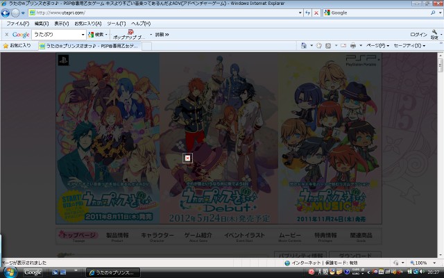Click the volume speaker tray icon
Screen dimensions: 444x278
point(422,272)
